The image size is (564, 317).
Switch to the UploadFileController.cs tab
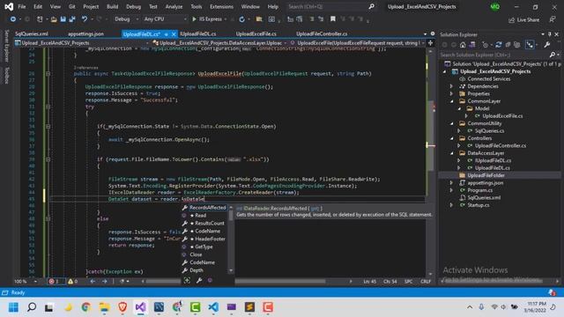tap(322, 33)
